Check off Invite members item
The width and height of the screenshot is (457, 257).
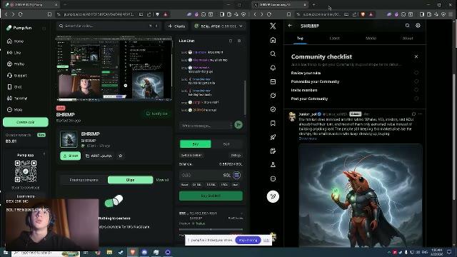(x=416, y=90)
